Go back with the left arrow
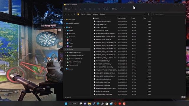Screen dimensions: 189x106 coord(65,14)
